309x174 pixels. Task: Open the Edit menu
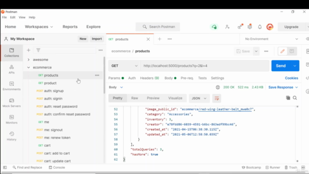(x=13, y=17)
